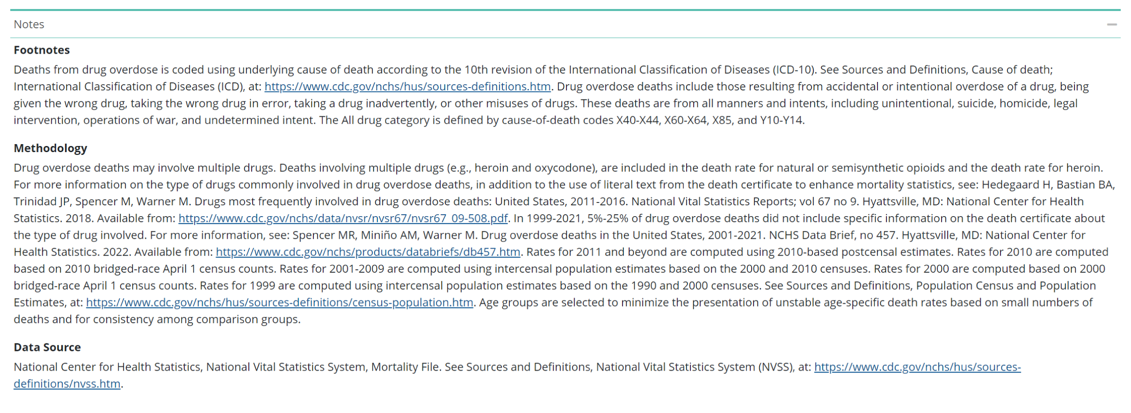The width and height of the screenshot is (1131, 413).
Task: Open the nvsr67_09-508.pdf report link
Action: 343,219
